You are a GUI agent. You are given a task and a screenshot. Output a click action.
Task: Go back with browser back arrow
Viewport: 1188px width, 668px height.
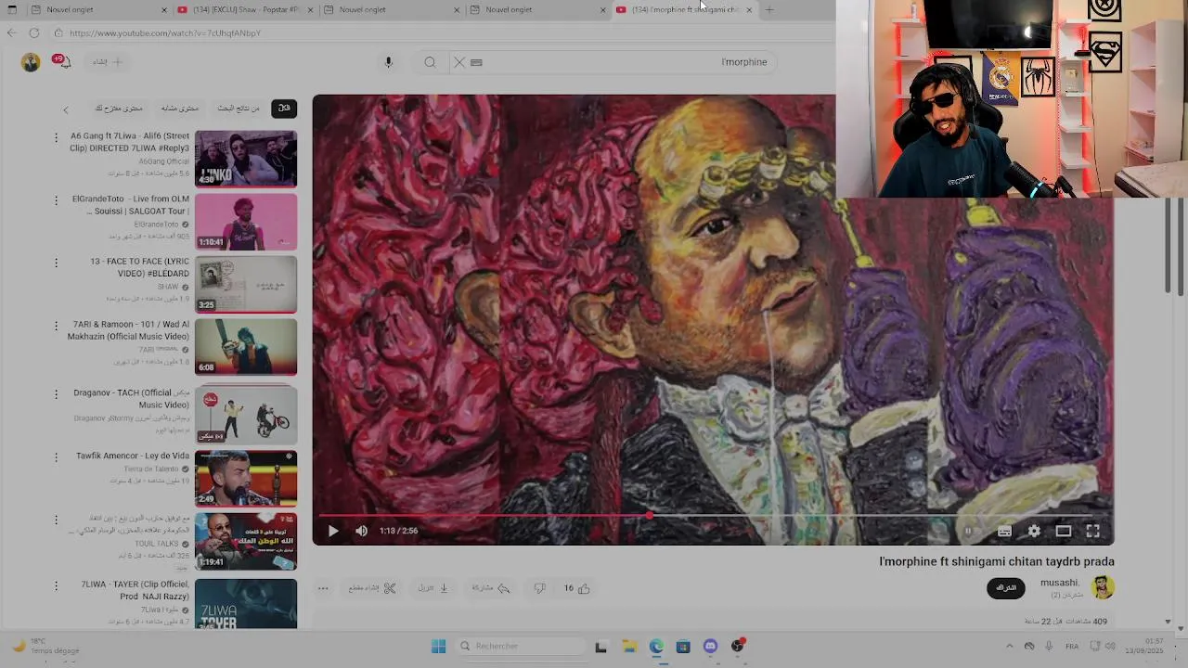tap(12, 32)
